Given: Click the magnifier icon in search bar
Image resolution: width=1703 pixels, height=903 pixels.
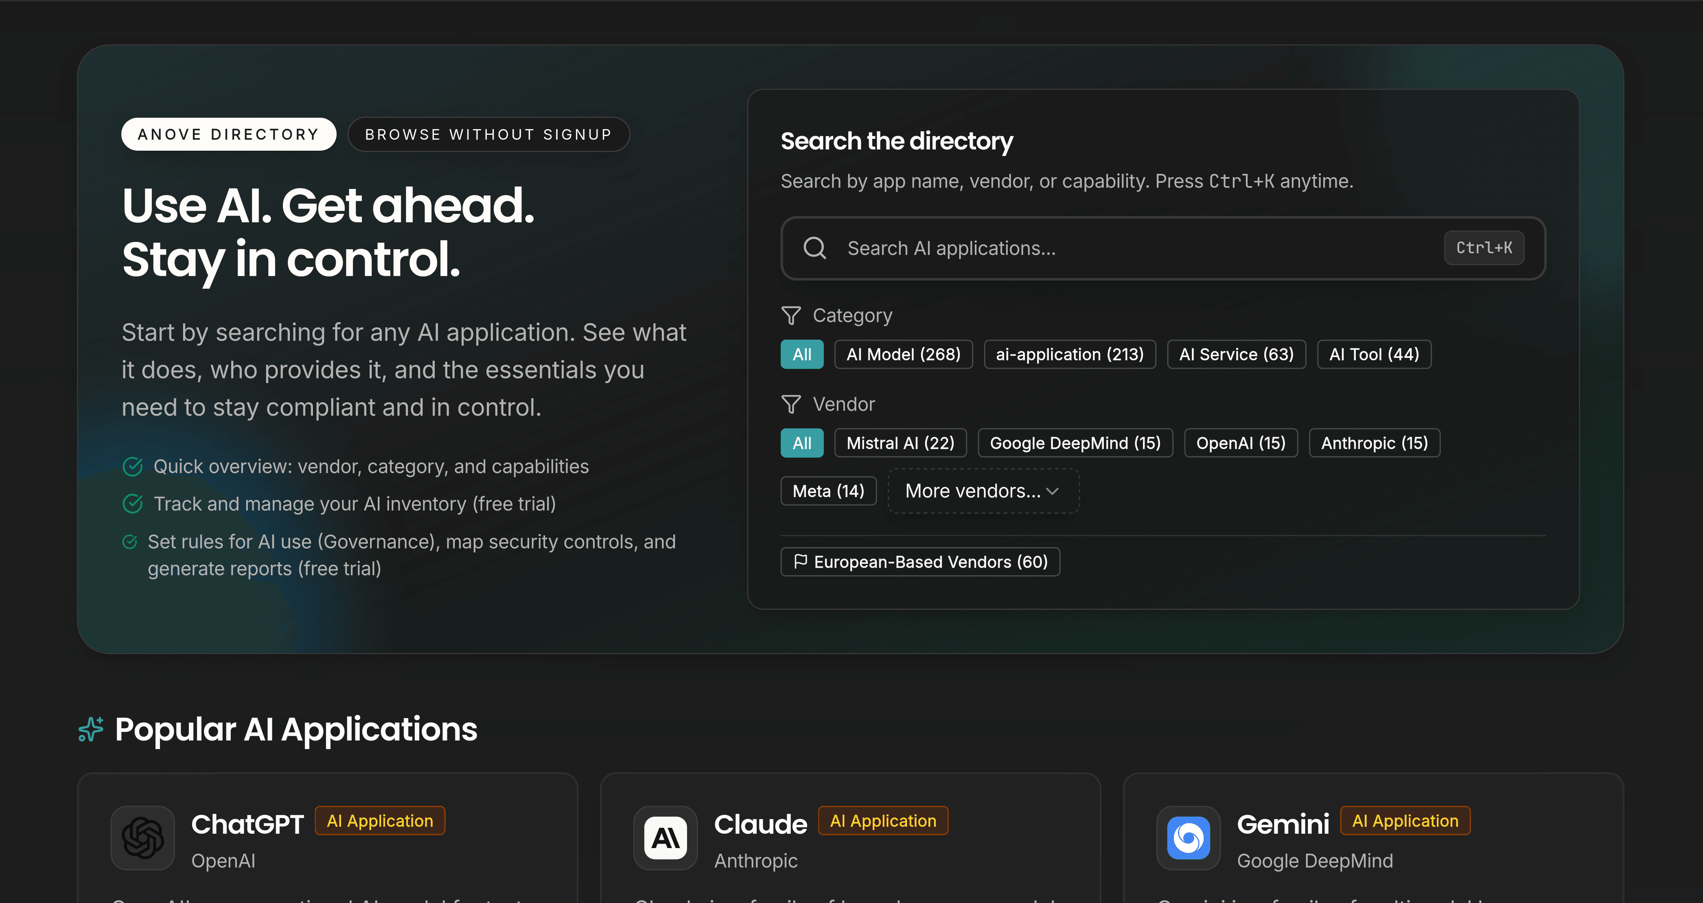Looking at the screenshot, I should click(814, 248).
